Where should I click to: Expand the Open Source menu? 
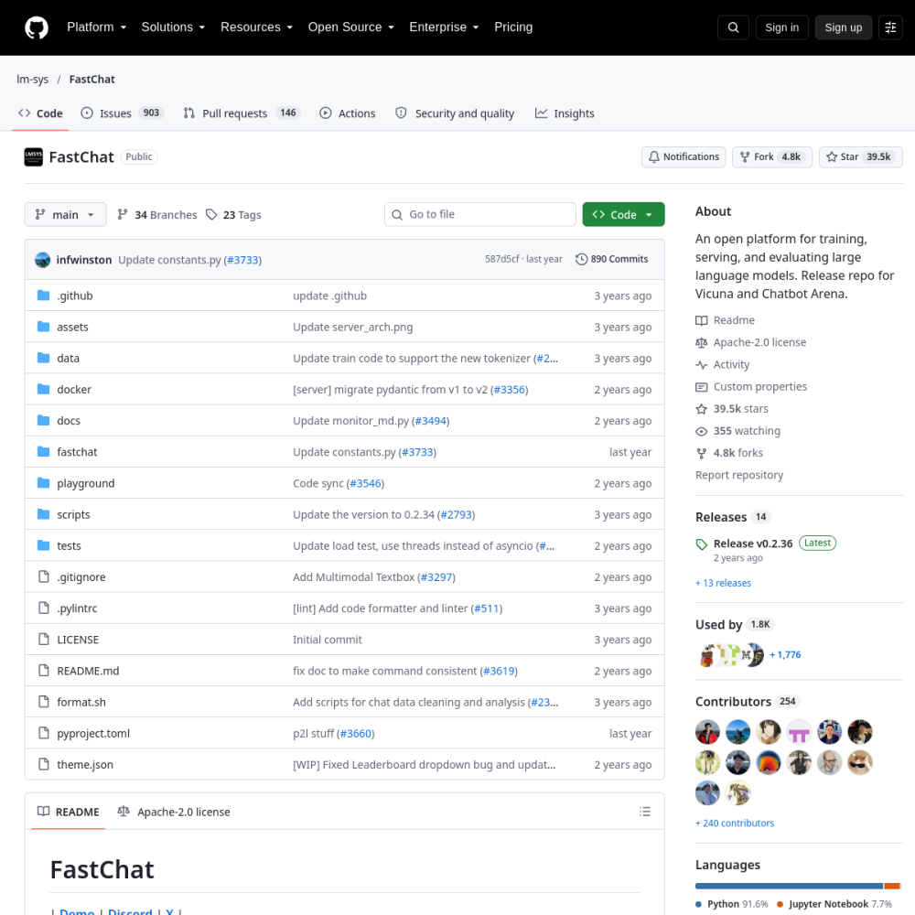pos(351,27)
